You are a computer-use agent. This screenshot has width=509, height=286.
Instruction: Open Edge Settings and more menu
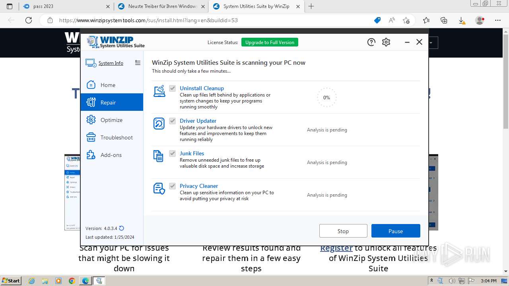pyautogui.click(x=498, y=20)
